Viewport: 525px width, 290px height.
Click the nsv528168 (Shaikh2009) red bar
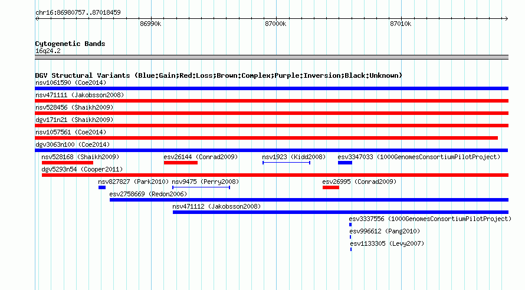coord(68,163)
